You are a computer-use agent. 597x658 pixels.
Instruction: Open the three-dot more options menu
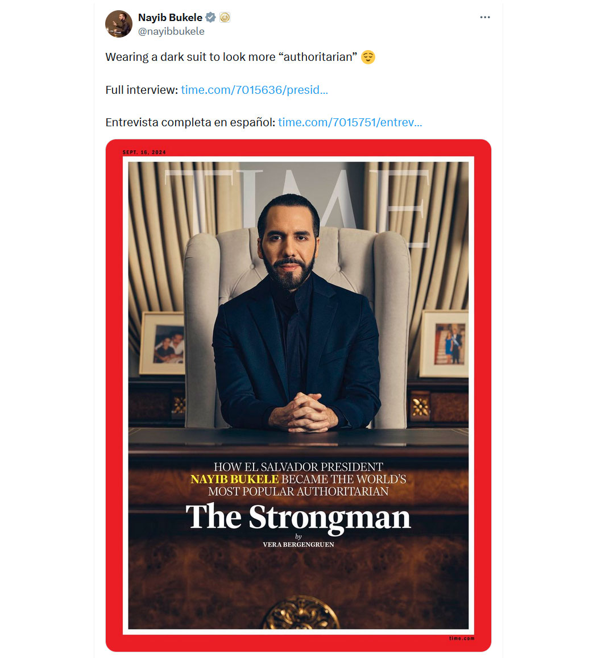[485, 17]
